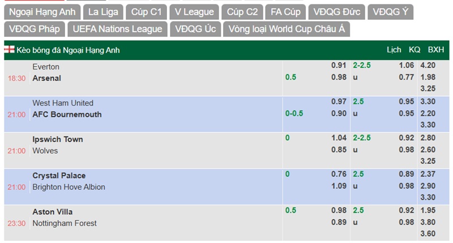Click the 1.95 odds for Aston Villa
This screenshot has width=453, height=243.
pyautogui.click(x=428, y=210)
